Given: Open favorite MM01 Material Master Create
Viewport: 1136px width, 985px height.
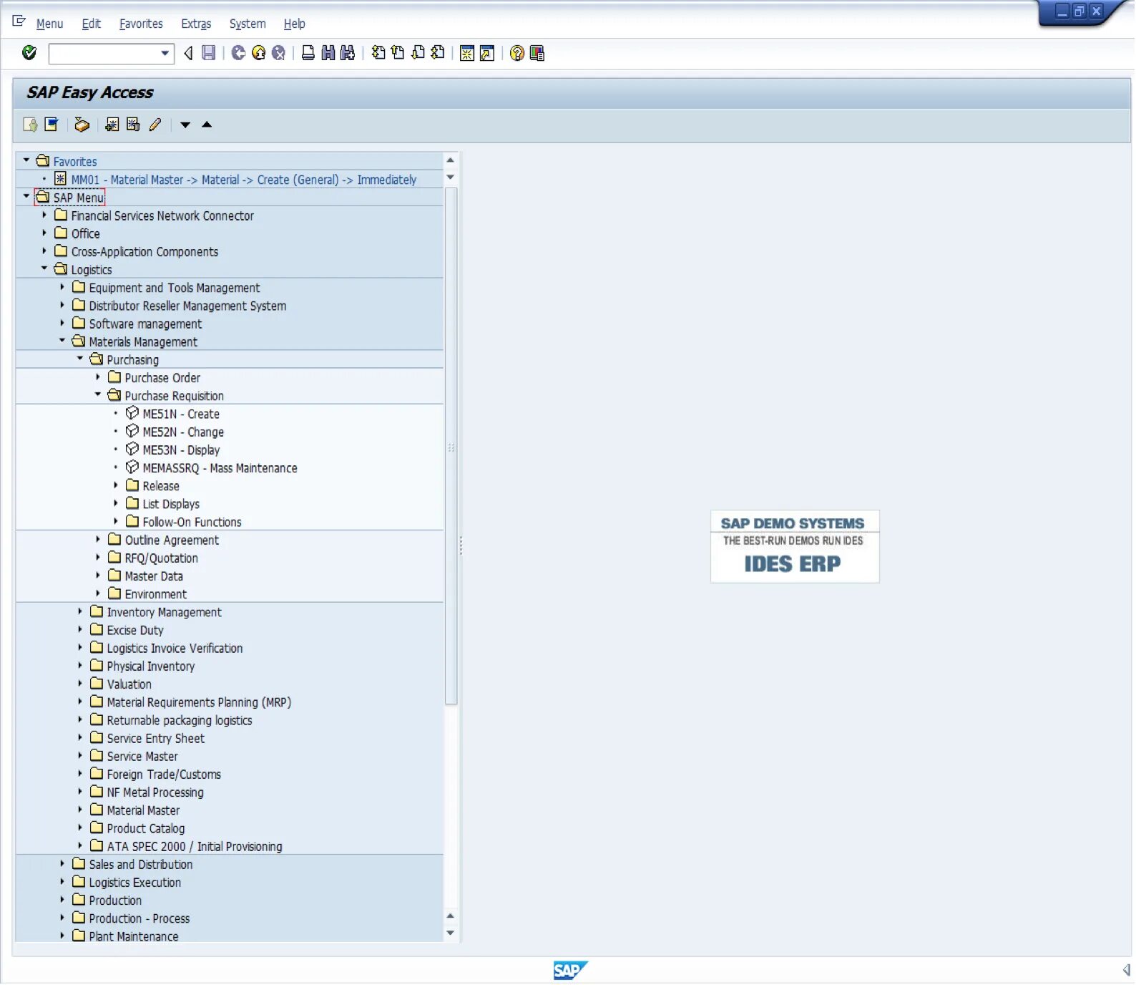Looking at the screenshot, I should [243, 180].
